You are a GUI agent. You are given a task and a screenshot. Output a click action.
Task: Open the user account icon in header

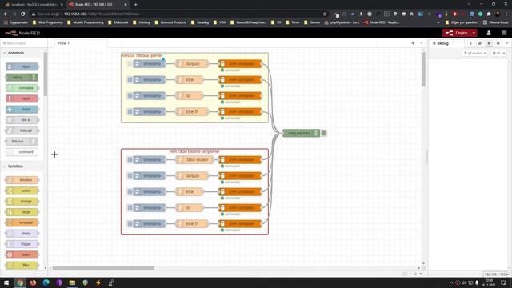coord(489,33)
